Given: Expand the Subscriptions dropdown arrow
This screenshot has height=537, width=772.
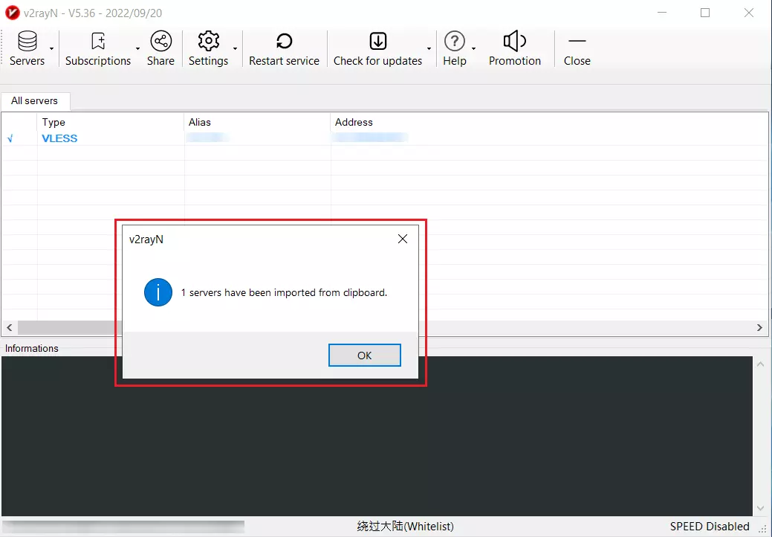Looking at the screenshot, I should pyautogui.click(x=137, y=49).
